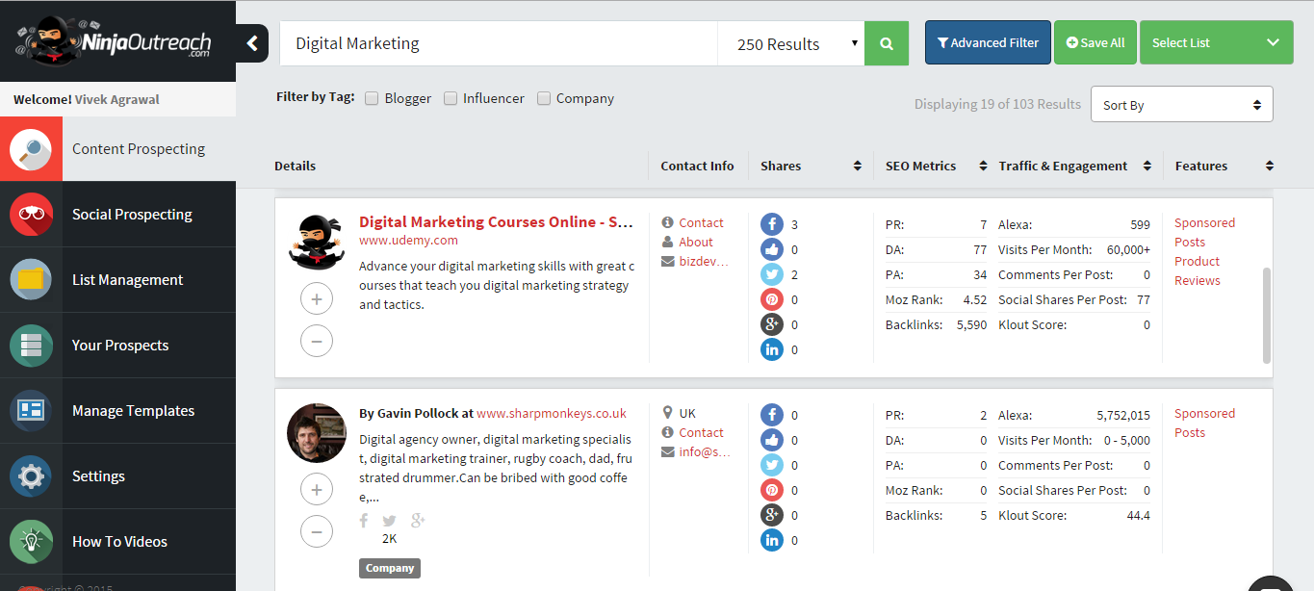The image size is (1314, 591).
Task: Click the Digital Marketing search field
Action: (499, 44)
